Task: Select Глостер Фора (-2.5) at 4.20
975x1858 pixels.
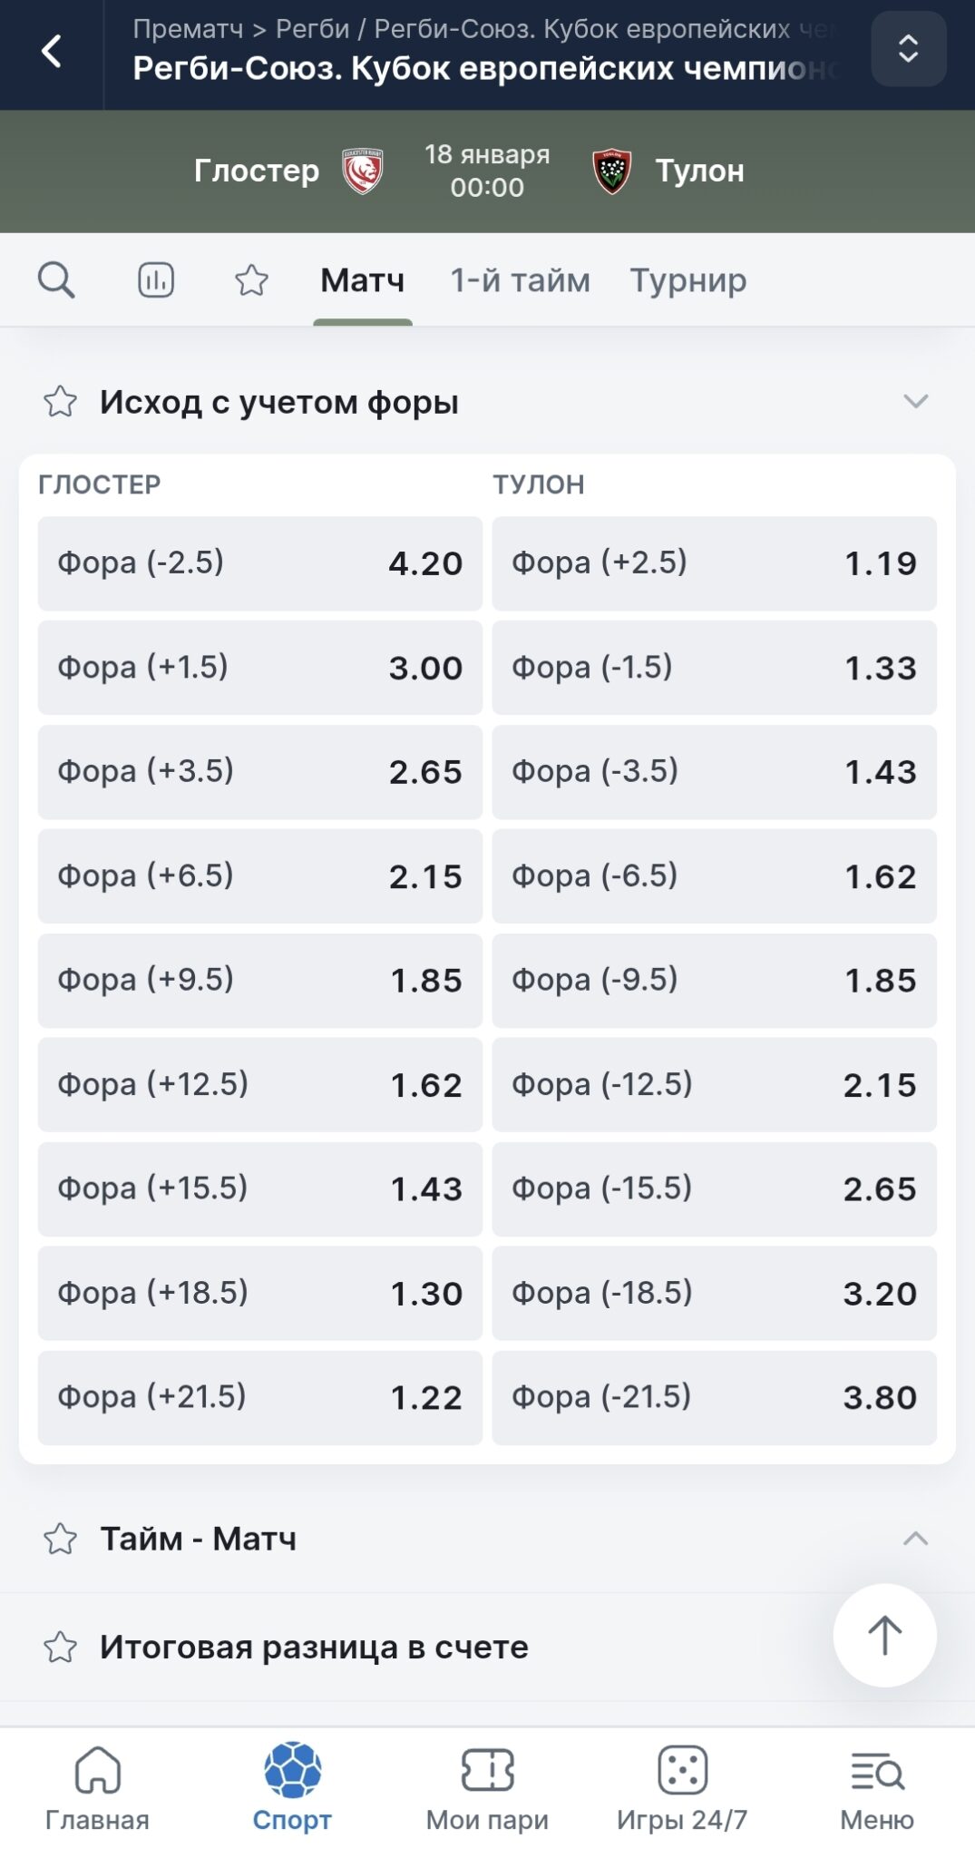Action: pos(259,563)
